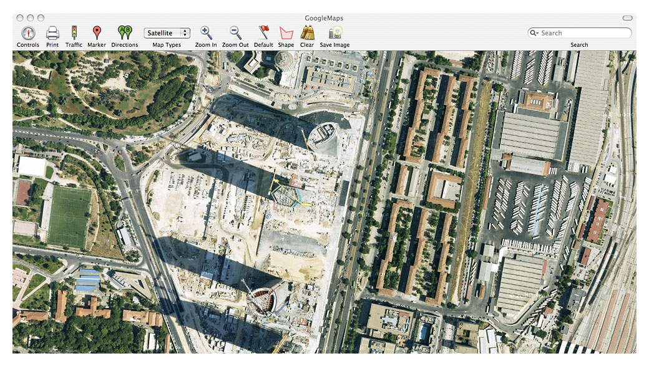
Task: Click the green soccer field on map
Action: pyautogui.click(x=70, y=216)
